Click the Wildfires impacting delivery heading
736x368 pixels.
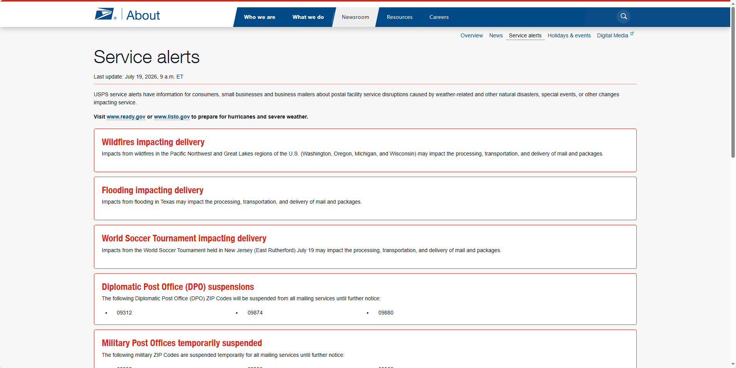[x=153, y=142]
